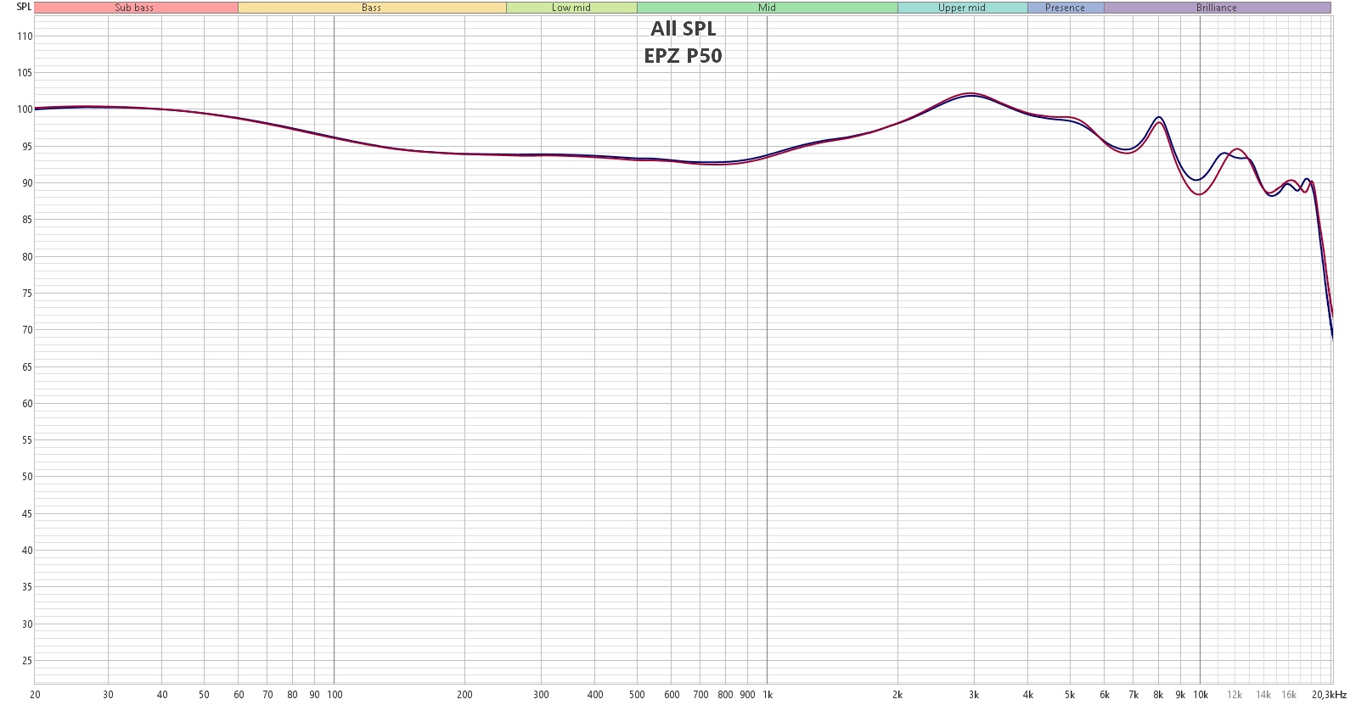Click the Brilliance band header
This screenshot has height=705, width=1350.
(1217, 8)
